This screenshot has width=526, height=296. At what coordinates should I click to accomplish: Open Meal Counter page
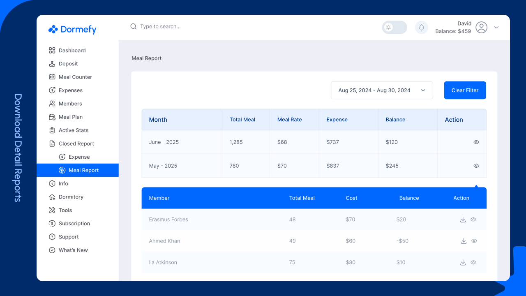pyautogui.click(x=78, y=77)
